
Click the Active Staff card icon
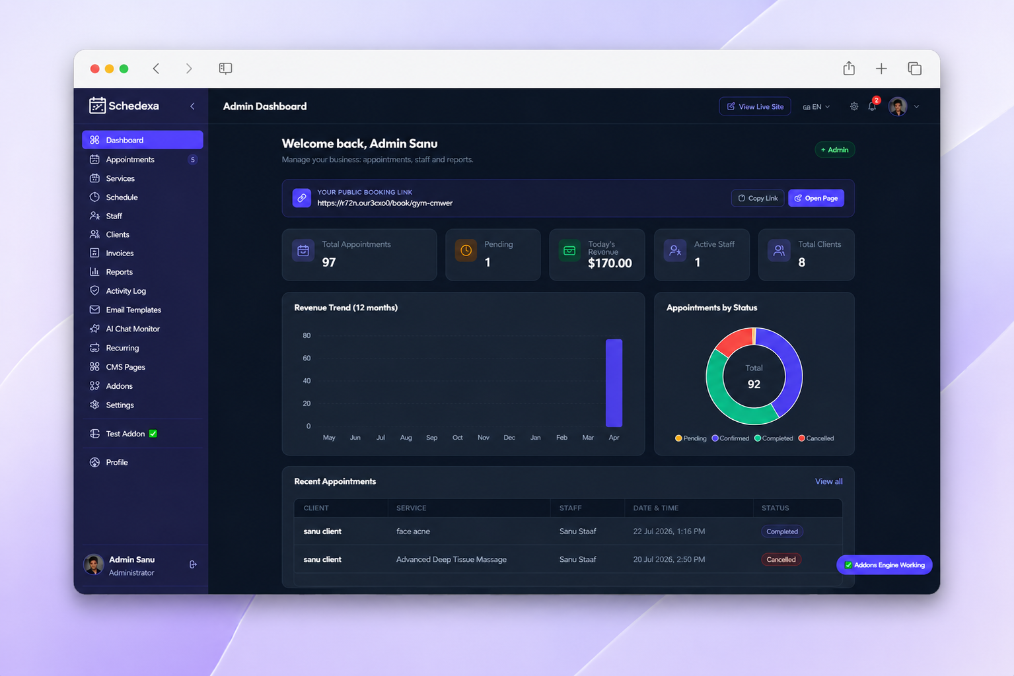(674, 251)
